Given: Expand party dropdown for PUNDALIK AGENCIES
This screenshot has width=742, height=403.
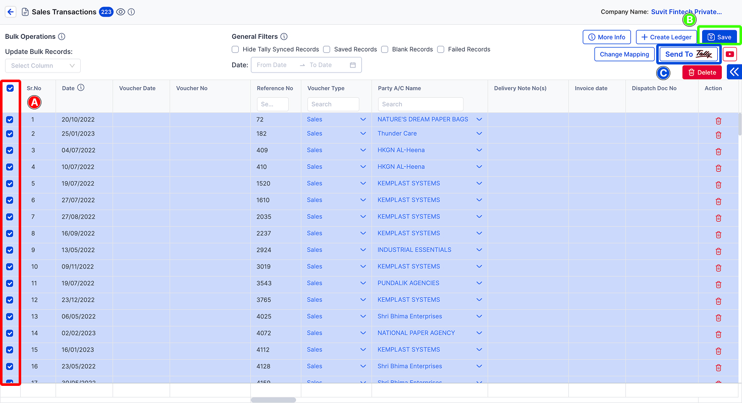Looking at the screenshot, I should 479,283.
